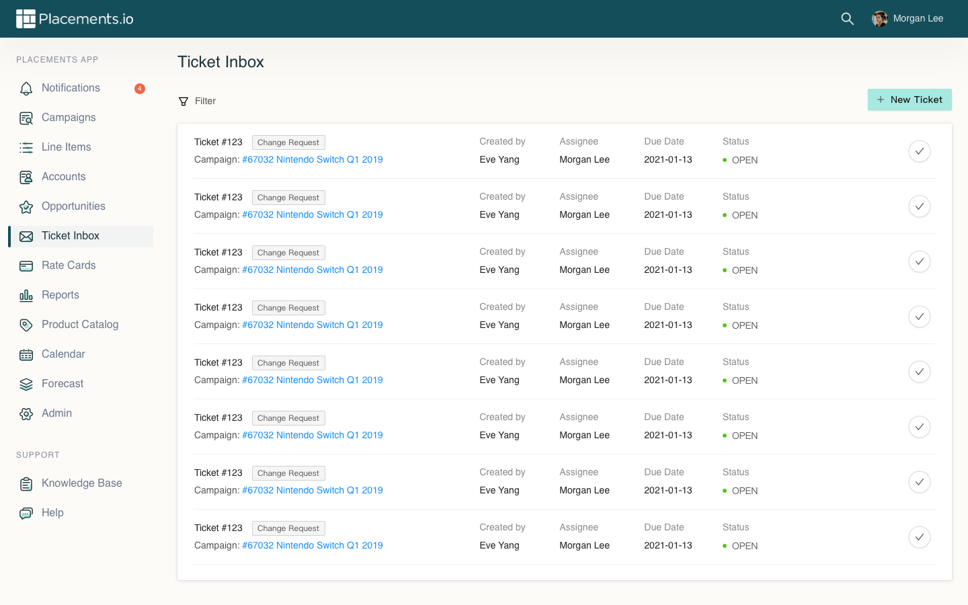Image resolution: width=968 pixels, height=605 pixels.
Task: Toggle the checkmark on the fourth ticket
Action: coord(919,317)
